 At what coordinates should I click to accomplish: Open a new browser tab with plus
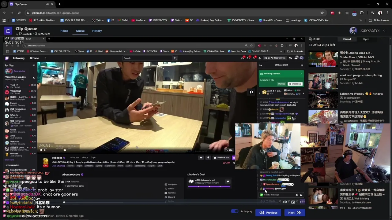[59, 4]
